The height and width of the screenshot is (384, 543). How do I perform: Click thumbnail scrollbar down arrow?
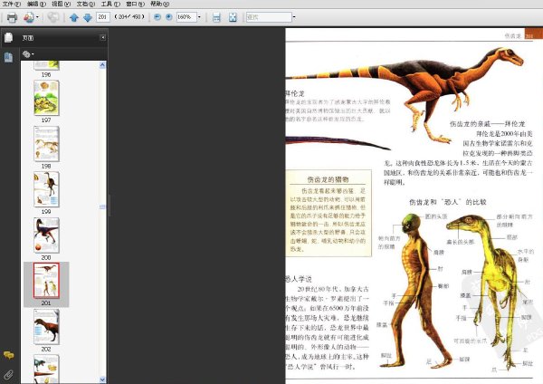(x=102, y=379)
